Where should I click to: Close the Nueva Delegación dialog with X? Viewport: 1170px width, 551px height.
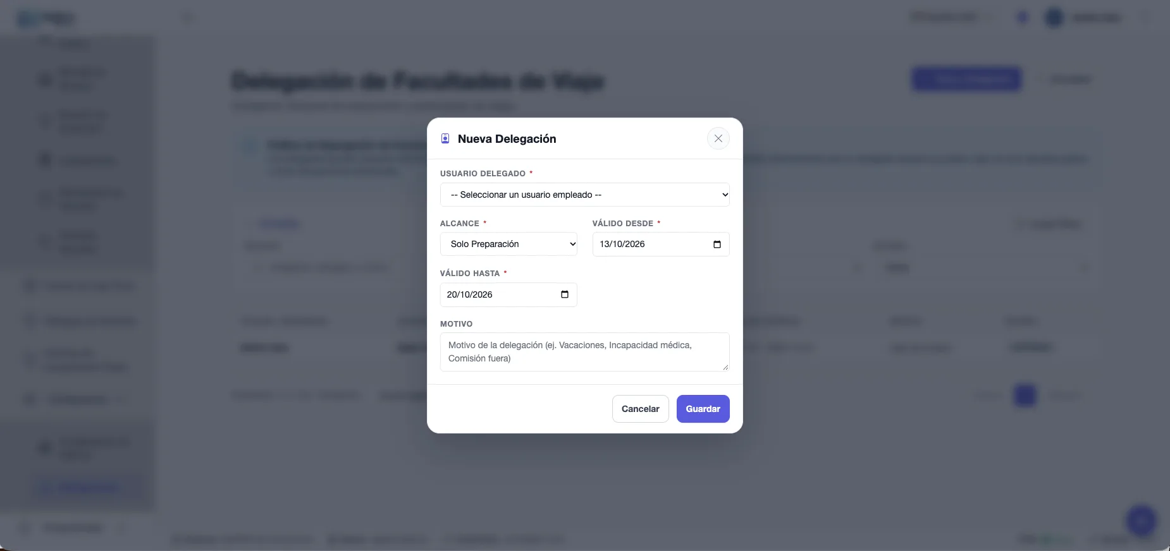click(x=718, y=138)
